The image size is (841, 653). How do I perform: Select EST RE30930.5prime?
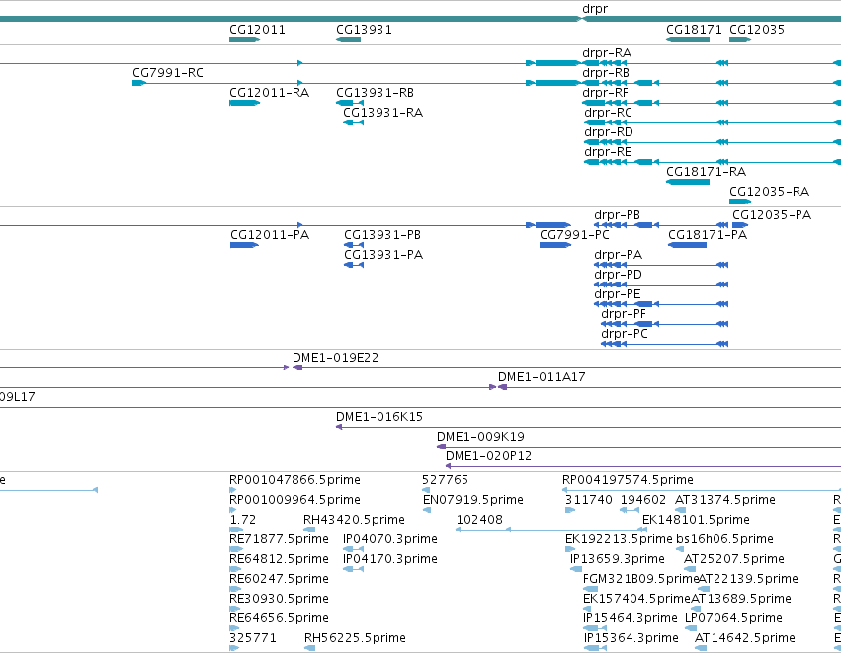click(279, 599)
